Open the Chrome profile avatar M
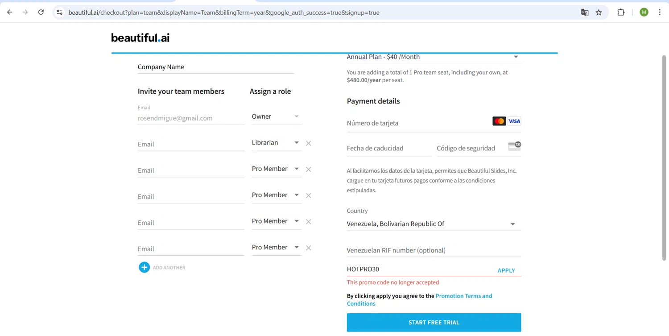This screenshot has height=336, width=669. (644, 12)
